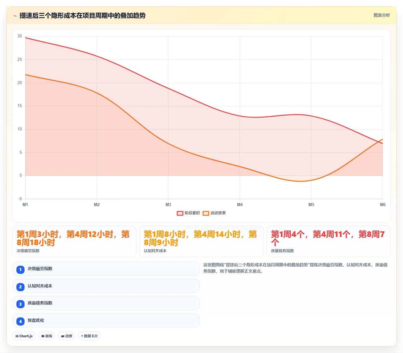Viewport: 403px width, 353px height.
Task: Toggle the 阶段累积 legend swatch
Action: coord(180,213)
